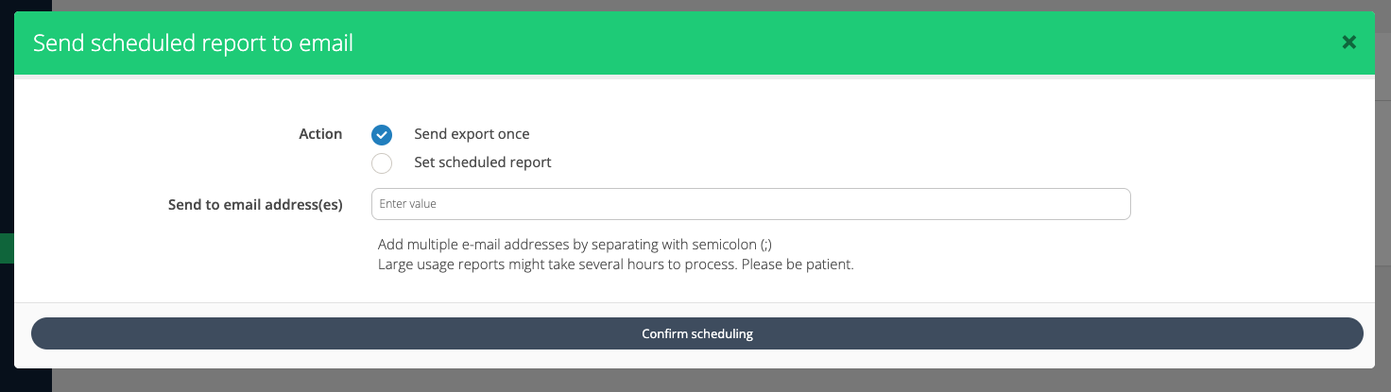Viewport: 1391px width, 392px height.
Task: Click the green highlighted sidebar item
Action: 6,248
